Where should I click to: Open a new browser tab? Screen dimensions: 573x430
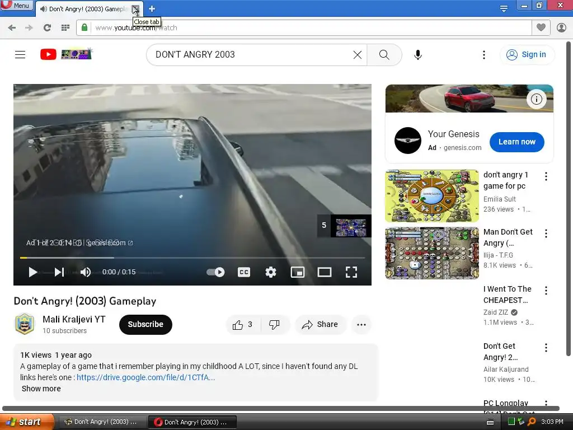point(152,9)
